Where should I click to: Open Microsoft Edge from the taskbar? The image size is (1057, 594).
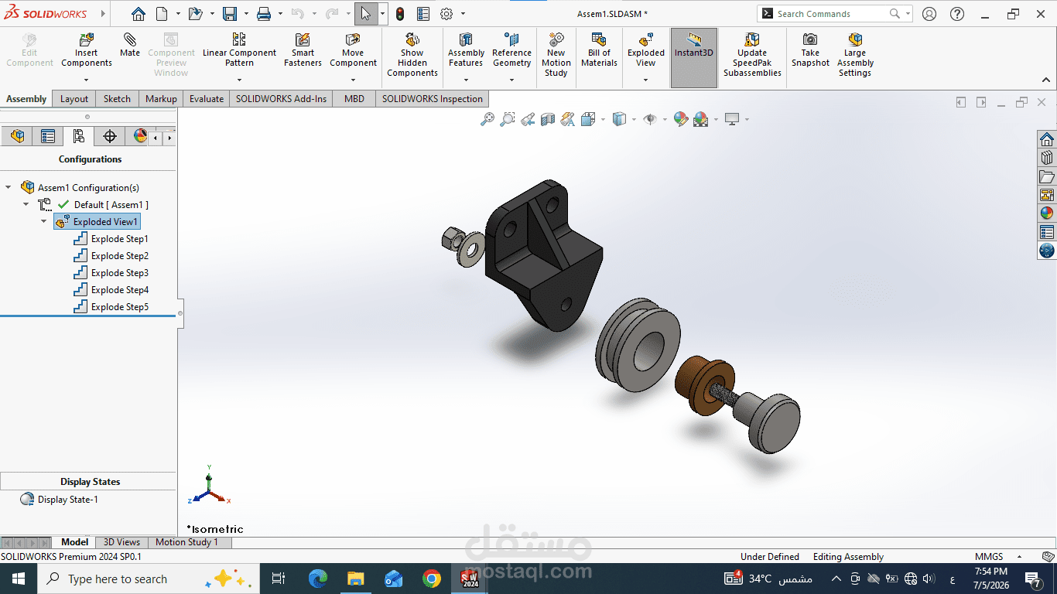[318, 579]
